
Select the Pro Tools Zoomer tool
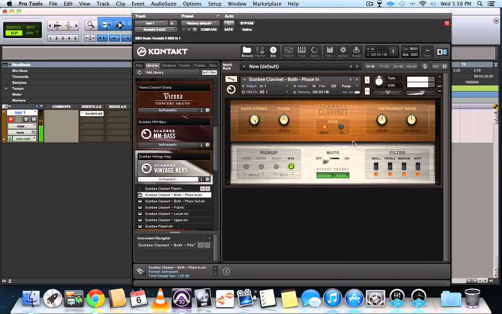91,25
